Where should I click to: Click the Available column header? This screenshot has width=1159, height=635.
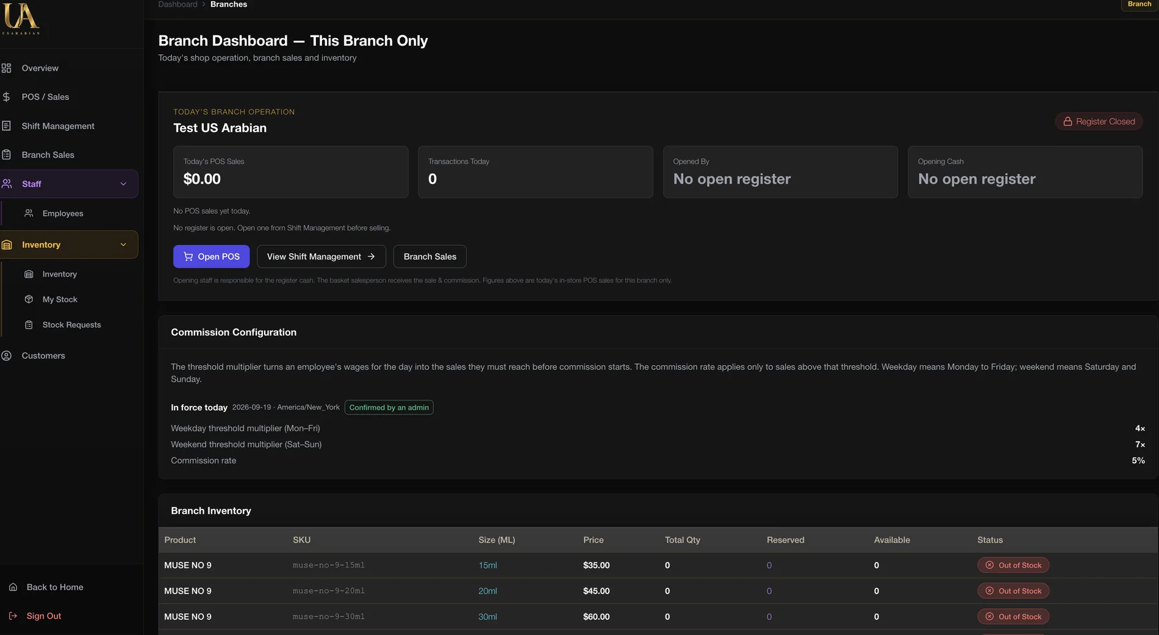[x=892, y=540]
